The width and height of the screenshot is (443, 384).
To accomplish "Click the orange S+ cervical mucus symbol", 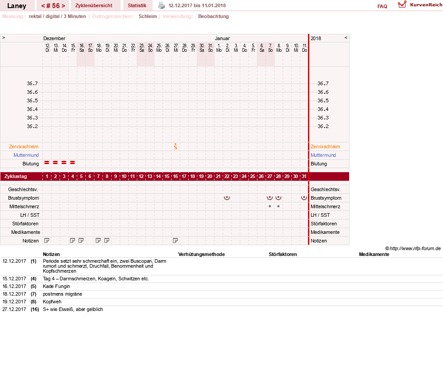I will 176,146.
